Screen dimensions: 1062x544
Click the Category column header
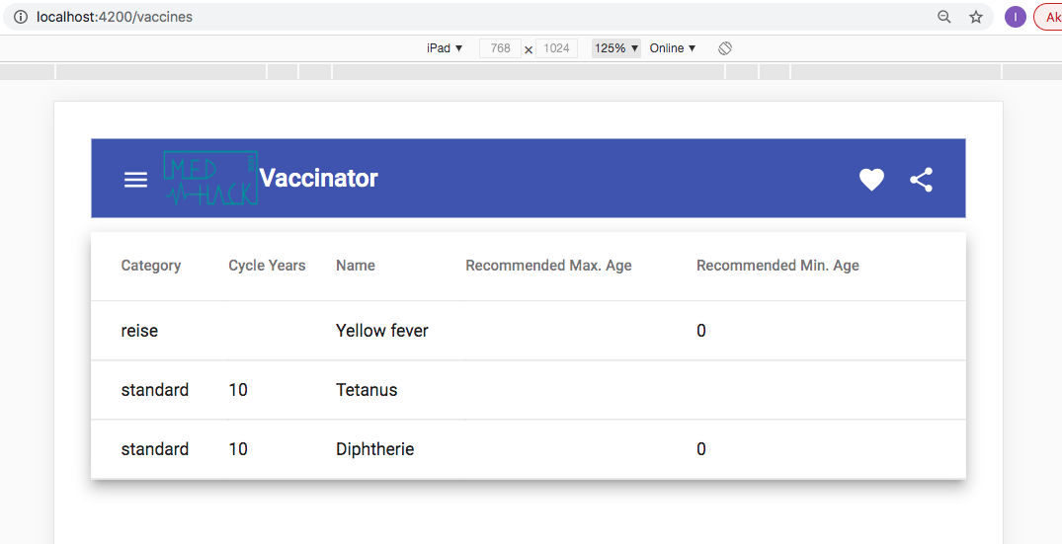151,266
